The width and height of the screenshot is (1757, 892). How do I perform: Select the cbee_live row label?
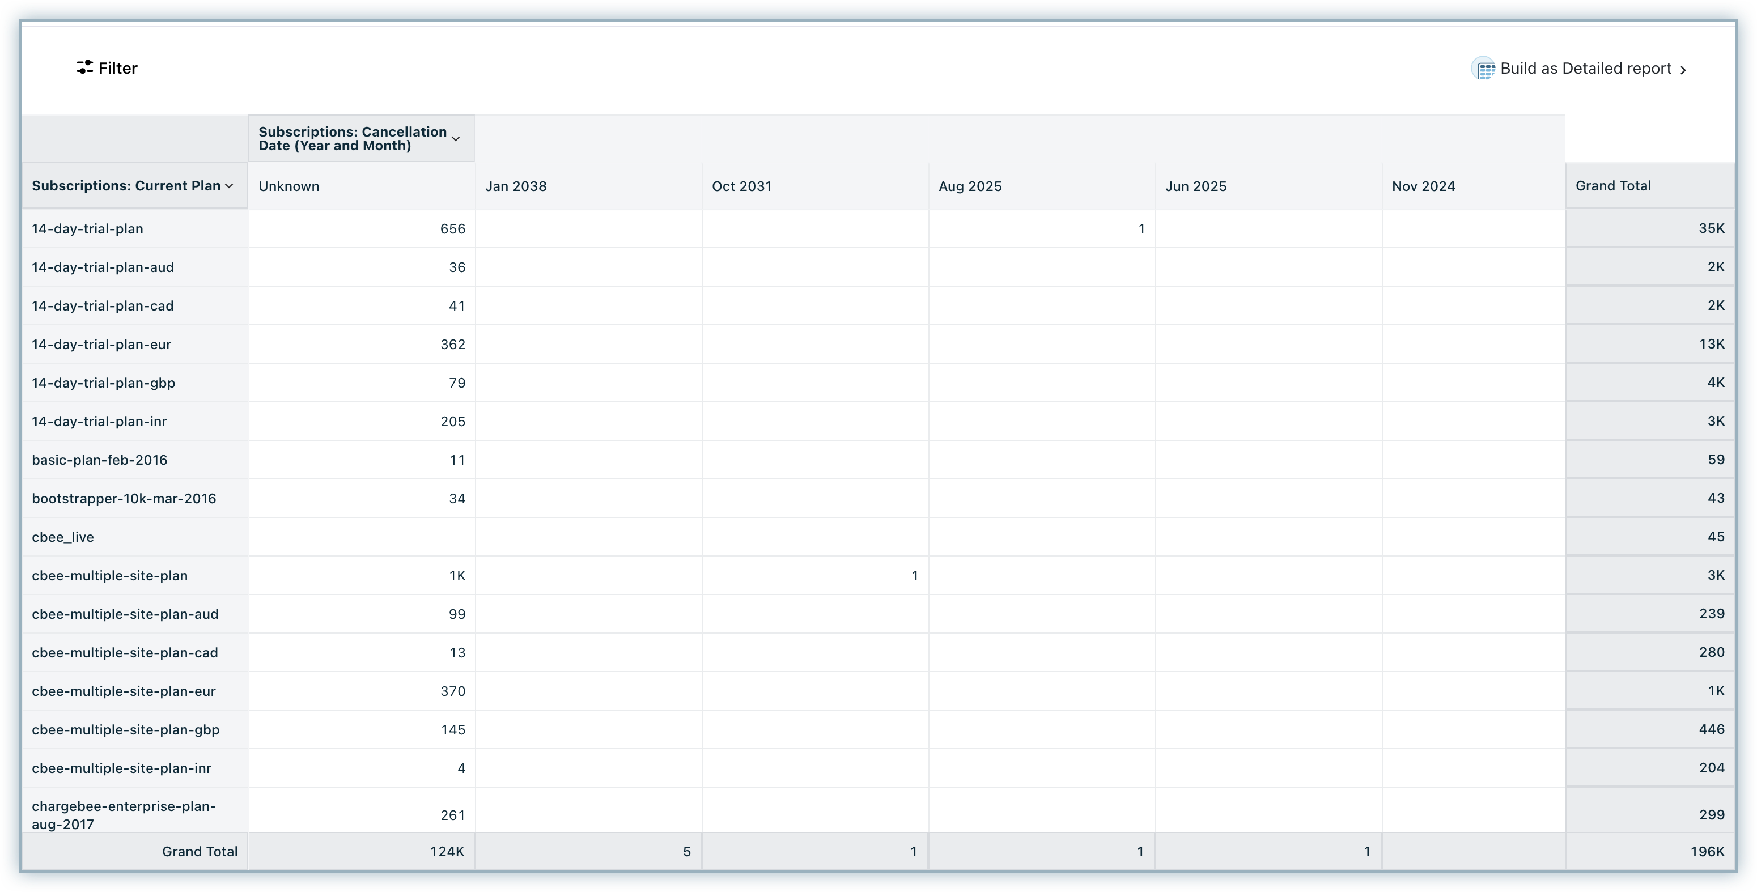[63, 537]
